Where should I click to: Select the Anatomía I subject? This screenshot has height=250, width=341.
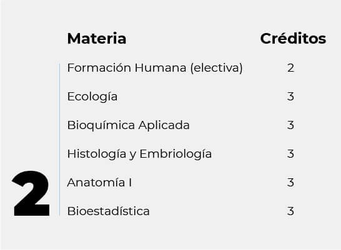[x=99, y=183]
